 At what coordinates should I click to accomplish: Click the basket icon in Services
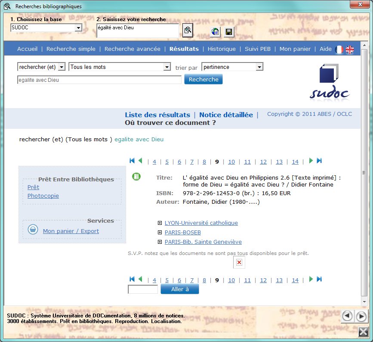33,229
